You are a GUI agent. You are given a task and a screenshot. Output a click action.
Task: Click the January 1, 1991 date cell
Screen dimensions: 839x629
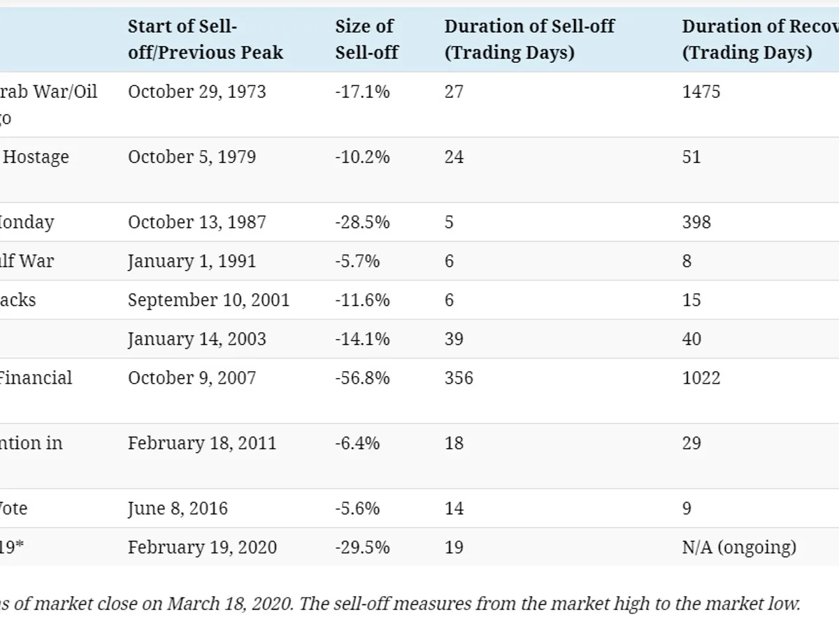(192, 261)
